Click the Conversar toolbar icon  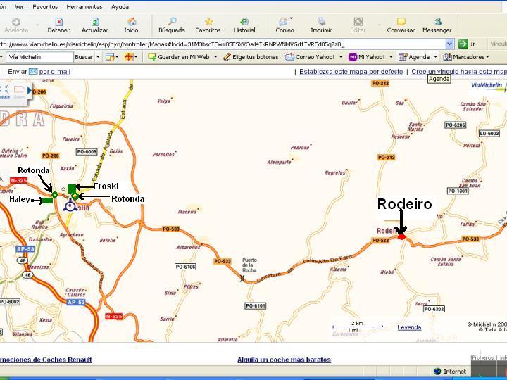click(401, 25)
